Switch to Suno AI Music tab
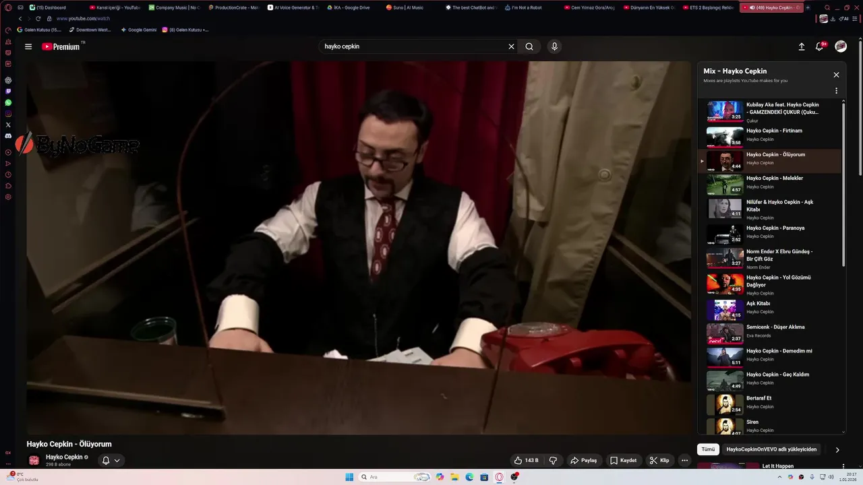The width and height of the screenshot is (863, 485). click(411, 7)
